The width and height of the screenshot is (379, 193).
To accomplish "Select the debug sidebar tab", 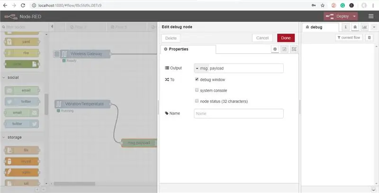I will pos(320,27).
